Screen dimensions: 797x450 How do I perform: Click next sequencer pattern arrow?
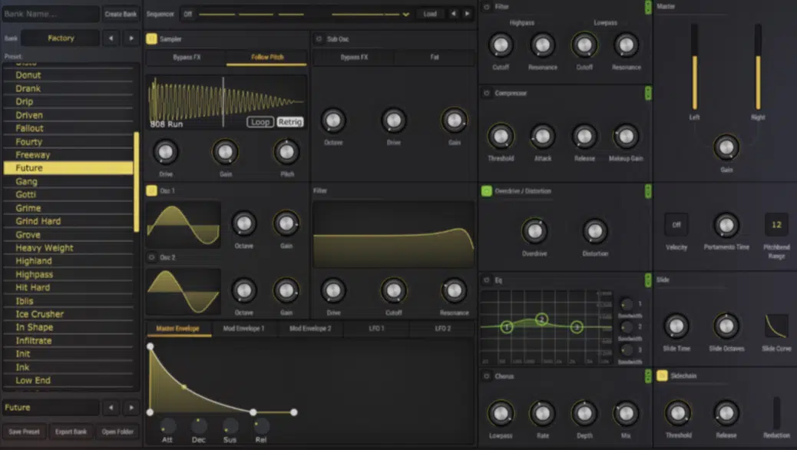click(x=467, y=14)
